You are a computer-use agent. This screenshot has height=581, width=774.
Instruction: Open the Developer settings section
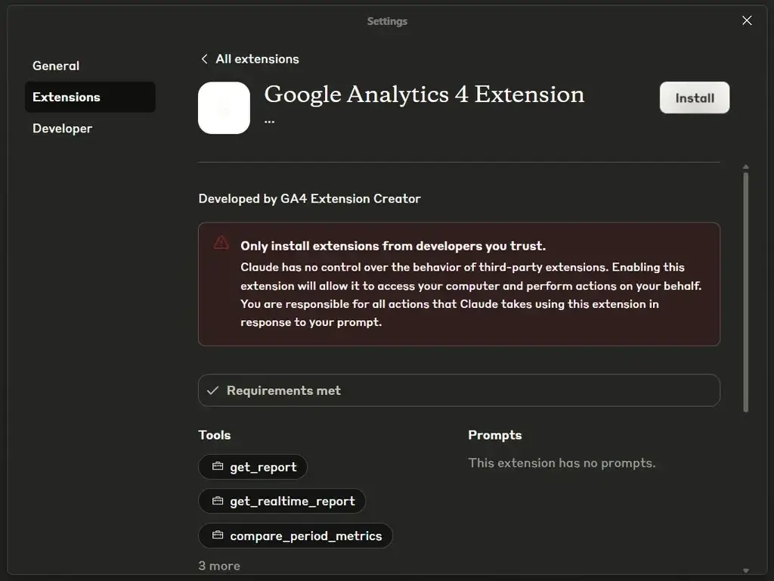click(62, 129)
